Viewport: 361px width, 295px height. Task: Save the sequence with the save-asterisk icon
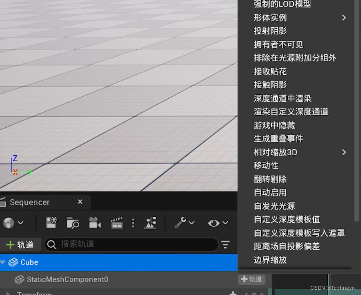point(52,223)
